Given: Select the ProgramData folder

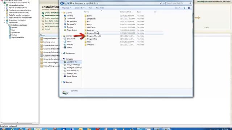Looking at the screenshot, I should click(x=92, y=39).
